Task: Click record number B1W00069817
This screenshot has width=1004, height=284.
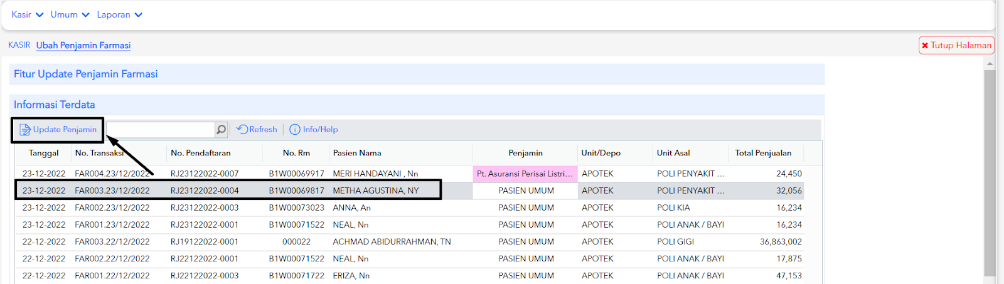Action: point(297,191)
